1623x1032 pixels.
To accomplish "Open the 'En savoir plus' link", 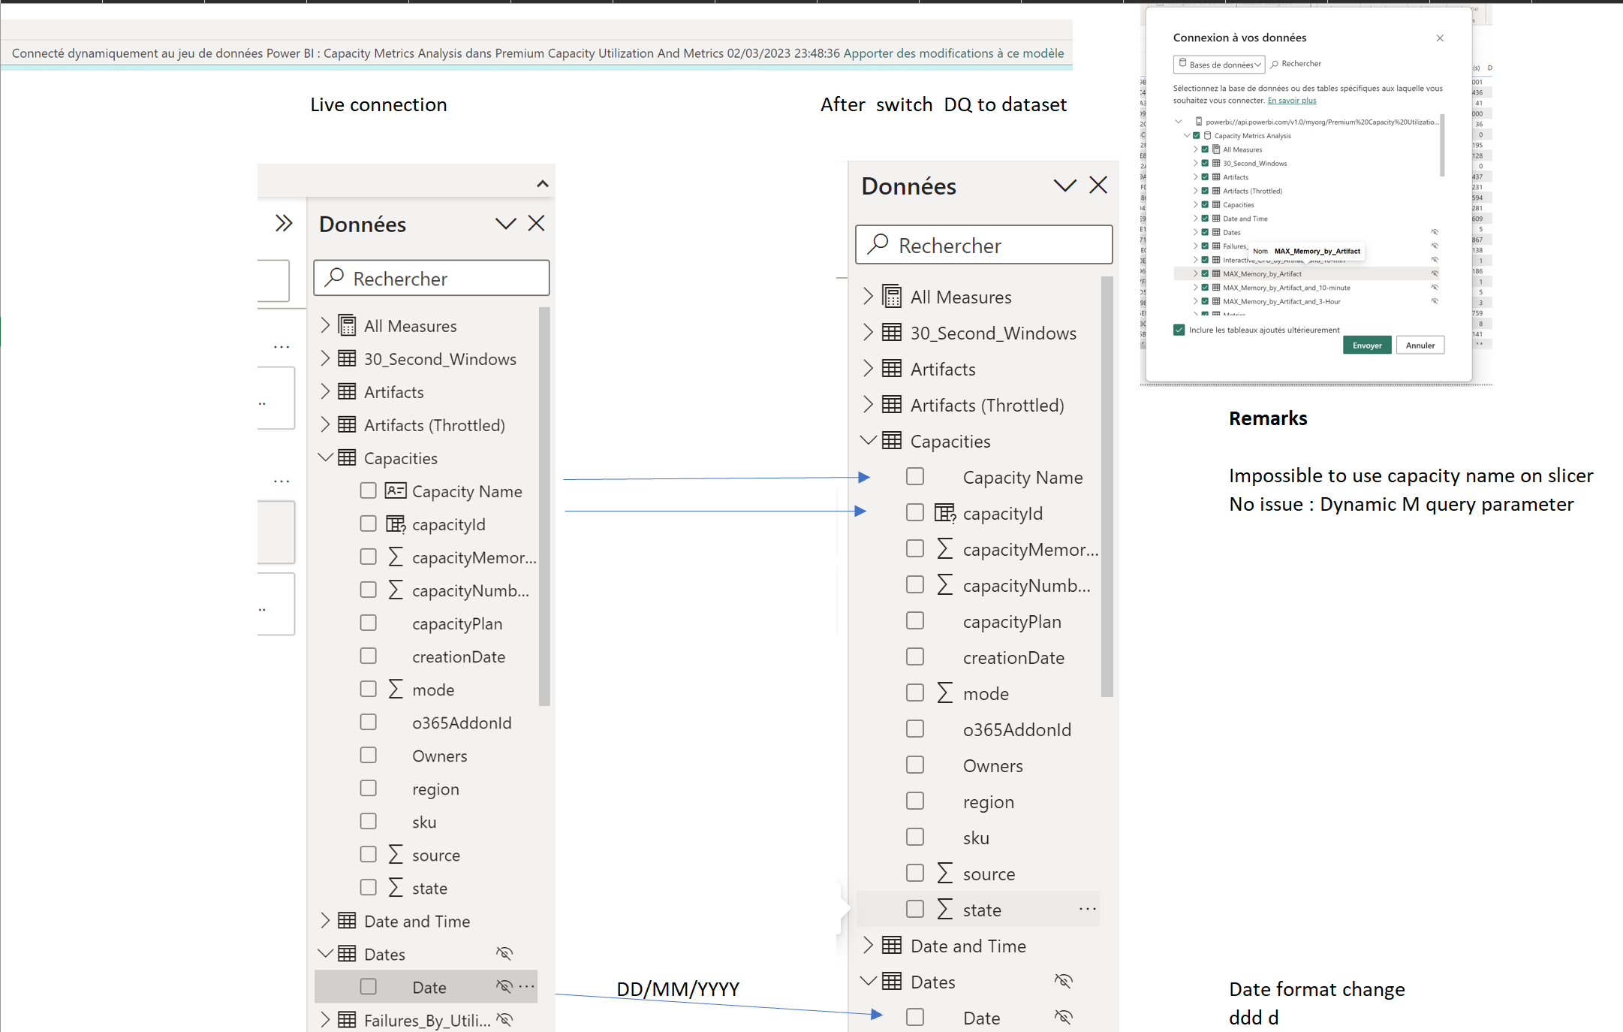I will click(1292, 101).
